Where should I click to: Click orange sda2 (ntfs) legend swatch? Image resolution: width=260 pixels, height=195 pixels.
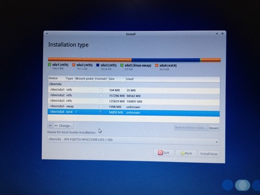[74, 65]
